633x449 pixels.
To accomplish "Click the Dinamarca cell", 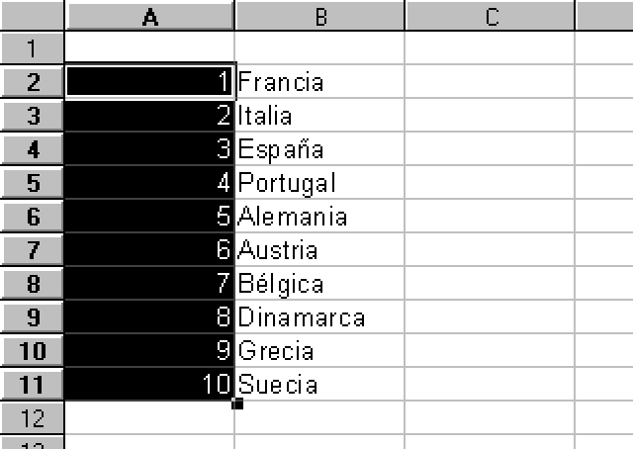I will 319,317.
